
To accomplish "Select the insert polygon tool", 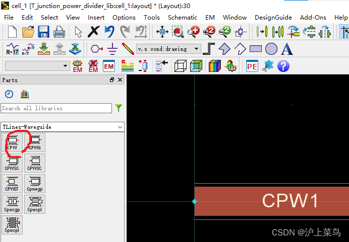I will click(x=224, y=49).
